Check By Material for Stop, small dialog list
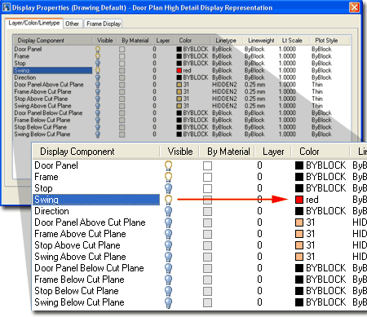Image resolution: width=367 pixels, height=317 pixels. 122,64
